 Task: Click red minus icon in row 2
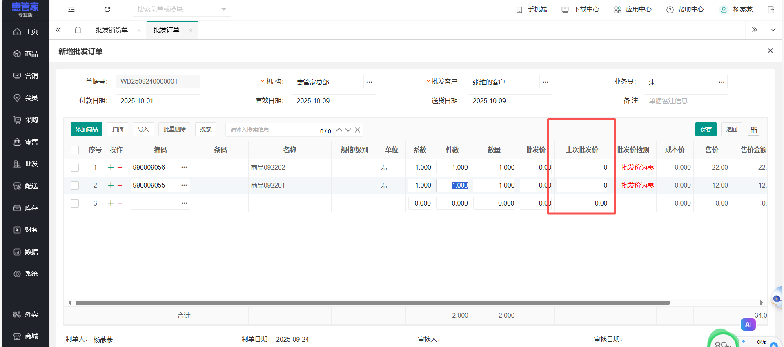click(120, 185)
